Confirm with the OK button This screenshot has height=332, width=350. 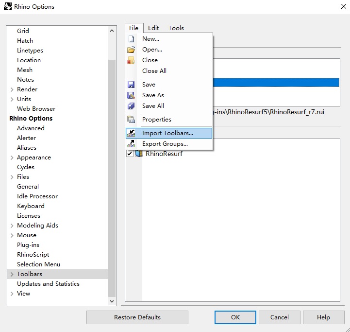[x=235, y=317]
